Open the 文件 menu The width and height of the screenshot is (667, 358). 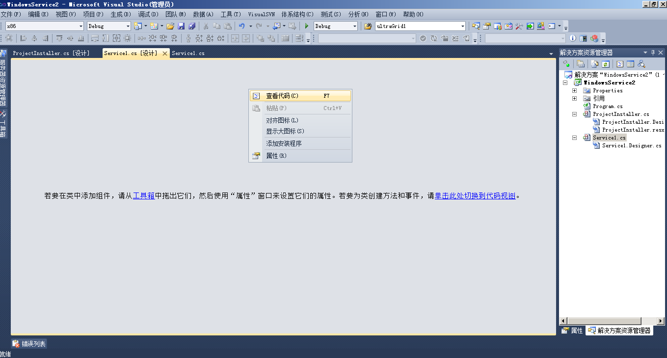pos(11,14)
